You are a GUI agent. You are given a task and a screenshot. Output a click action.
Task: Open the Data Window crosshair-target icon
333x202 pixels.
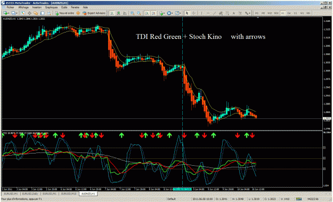29,13
